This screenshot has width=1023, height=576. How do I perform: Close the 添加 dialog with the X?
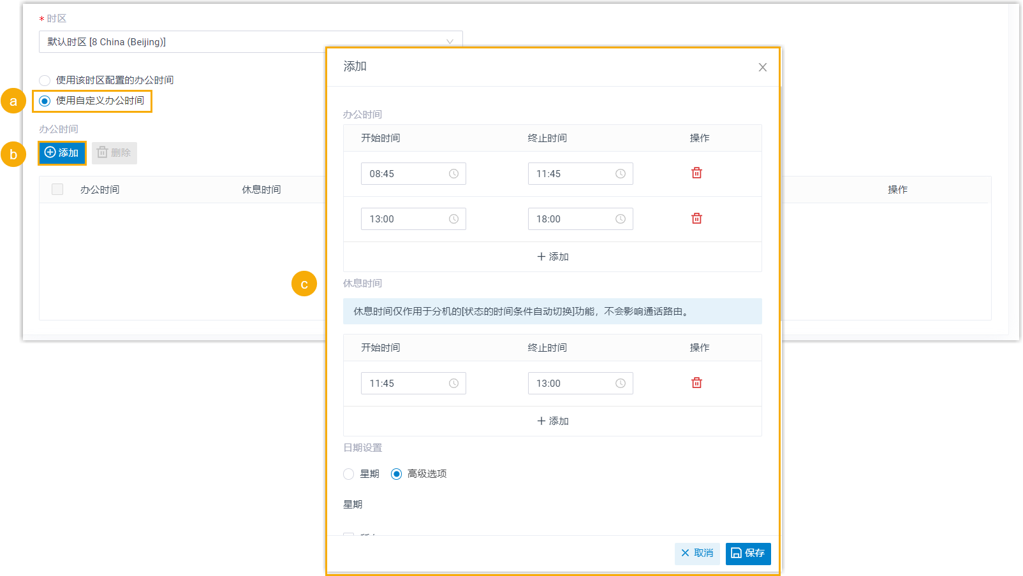click(762, 68)
